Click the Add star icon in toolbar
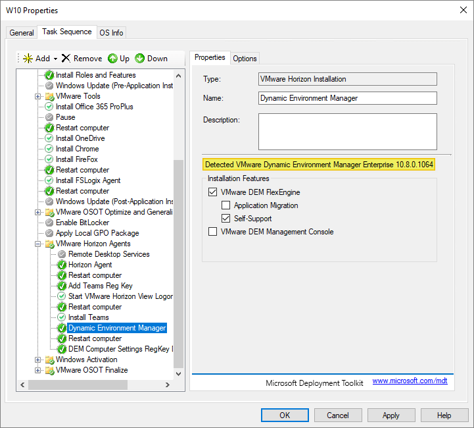The width and height of the screenshot is (474, 428). pyautogui.click(x=28, y=59)
